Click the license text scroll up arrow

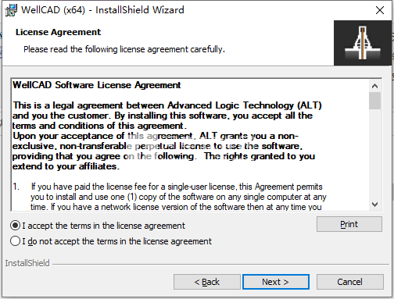[374, 86]
